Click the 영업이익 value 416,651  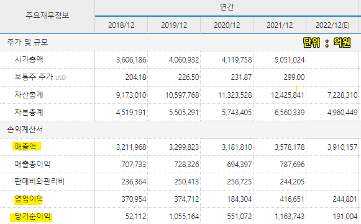[292, 199]
